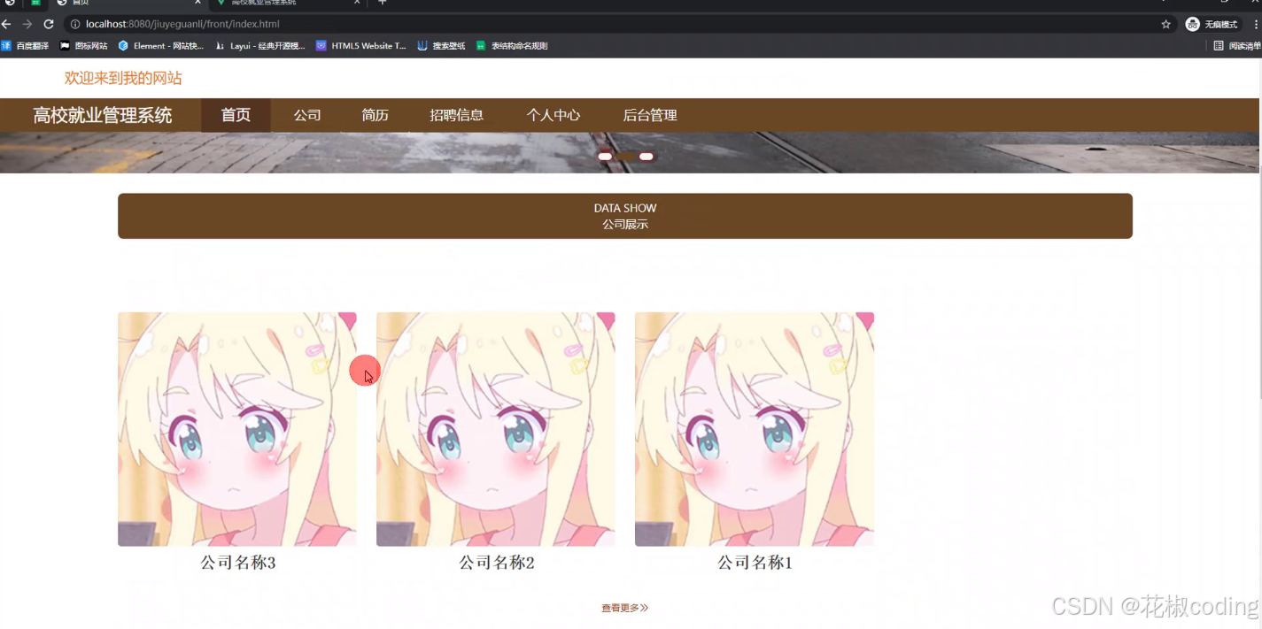This screenshot has width=1262, height=629.
Task: Click the site info icon in address bar
Action: tap(75, 24)
